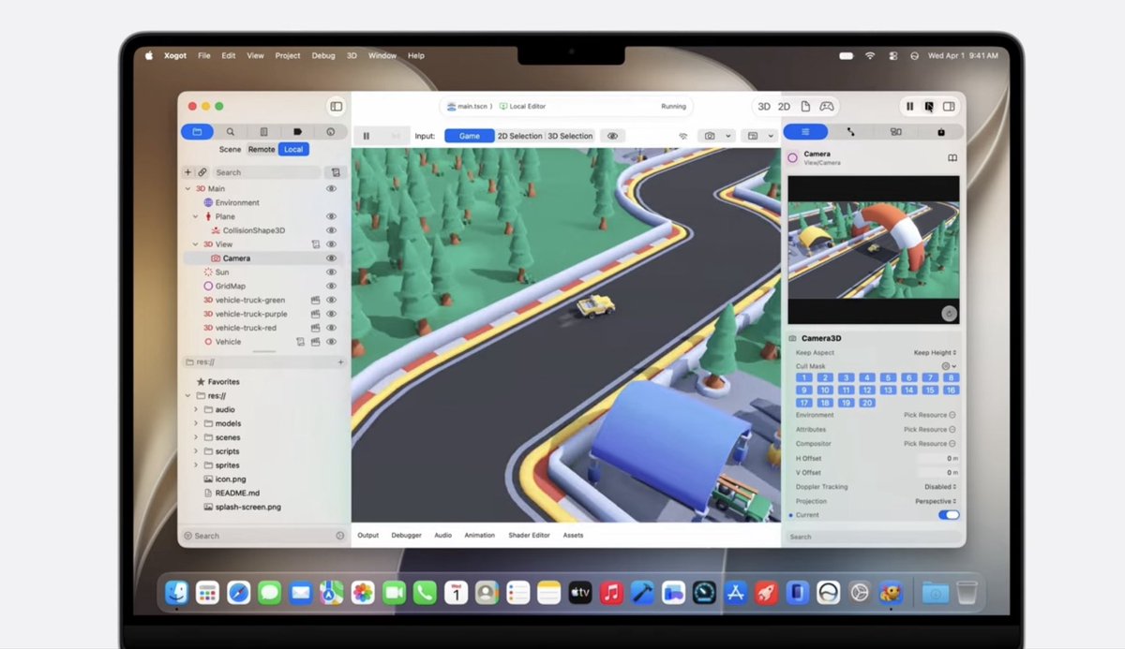Click the camera preview thumbnail
The image size is (1125, 649).
coord(873,249)
